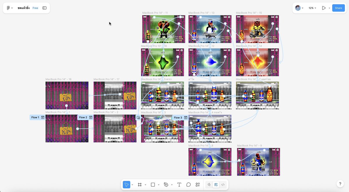This screenshot has width=349, height=192.
Task: Play Flow 1 via its play icon
Action: click(43, 117)
